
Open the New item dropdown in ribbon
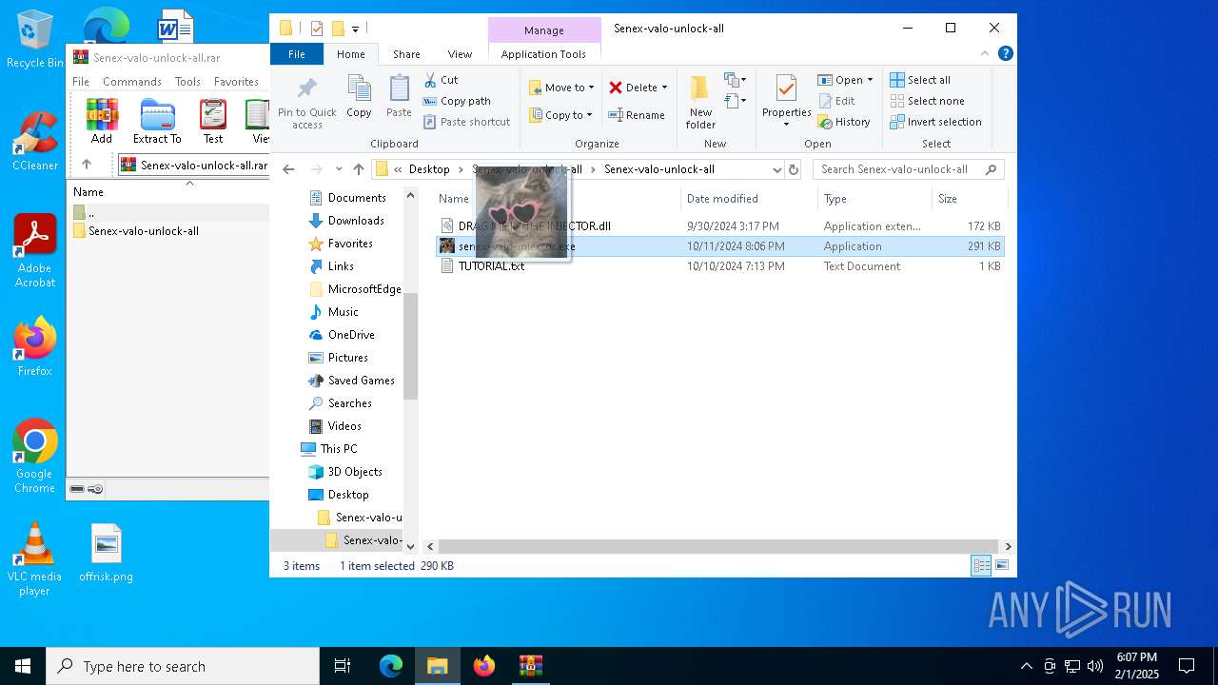(735, 80)
